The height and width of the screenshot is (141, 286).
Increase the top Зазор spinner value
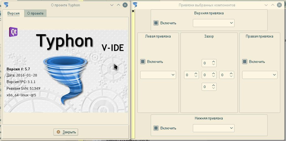point(214,61)
